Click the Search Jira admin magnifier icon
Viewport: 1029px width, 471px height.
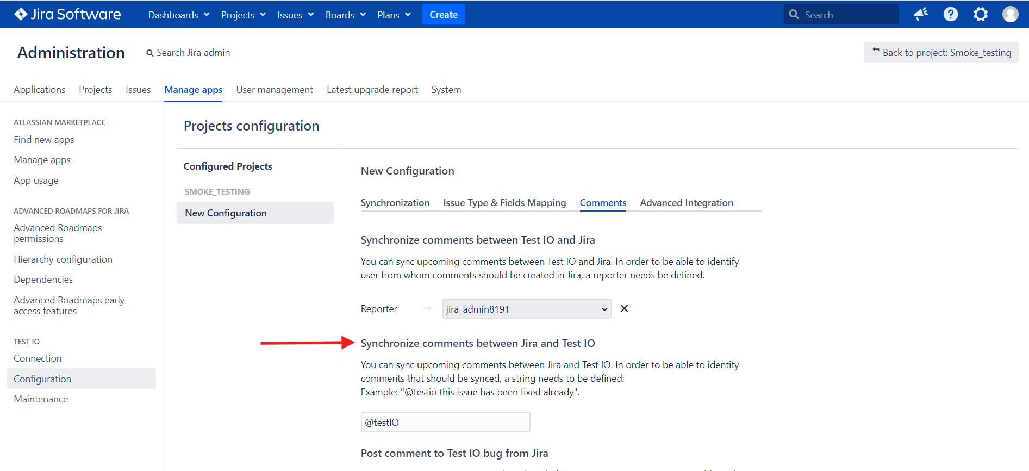[150, 53]
